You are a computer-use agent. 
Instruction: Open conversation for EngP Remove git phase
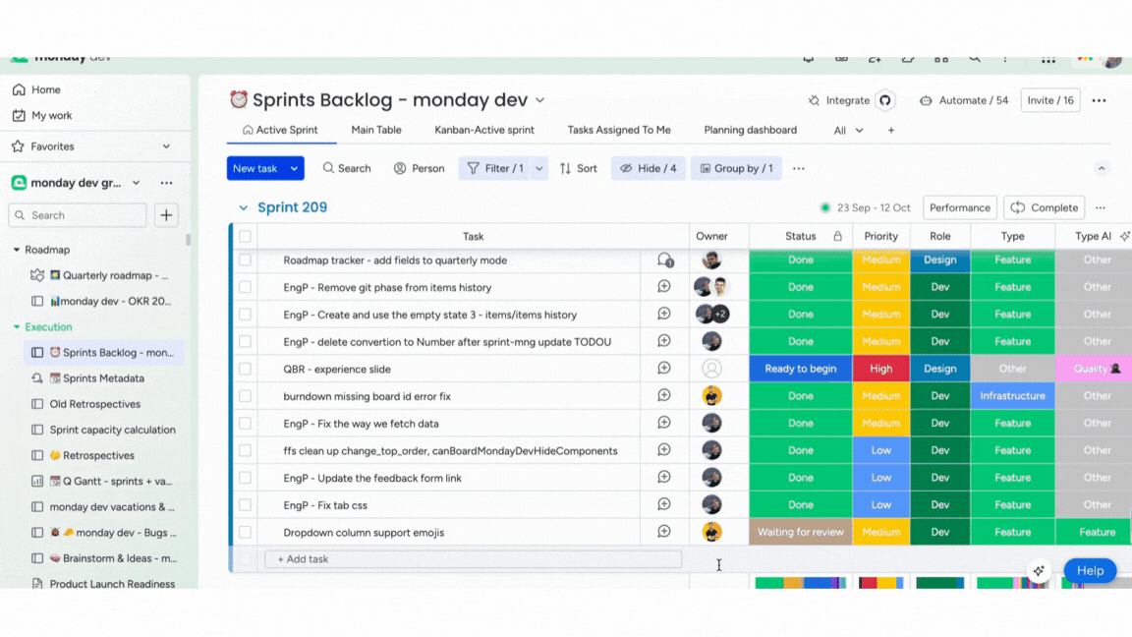pyautogui.click(x=664, y=287)
